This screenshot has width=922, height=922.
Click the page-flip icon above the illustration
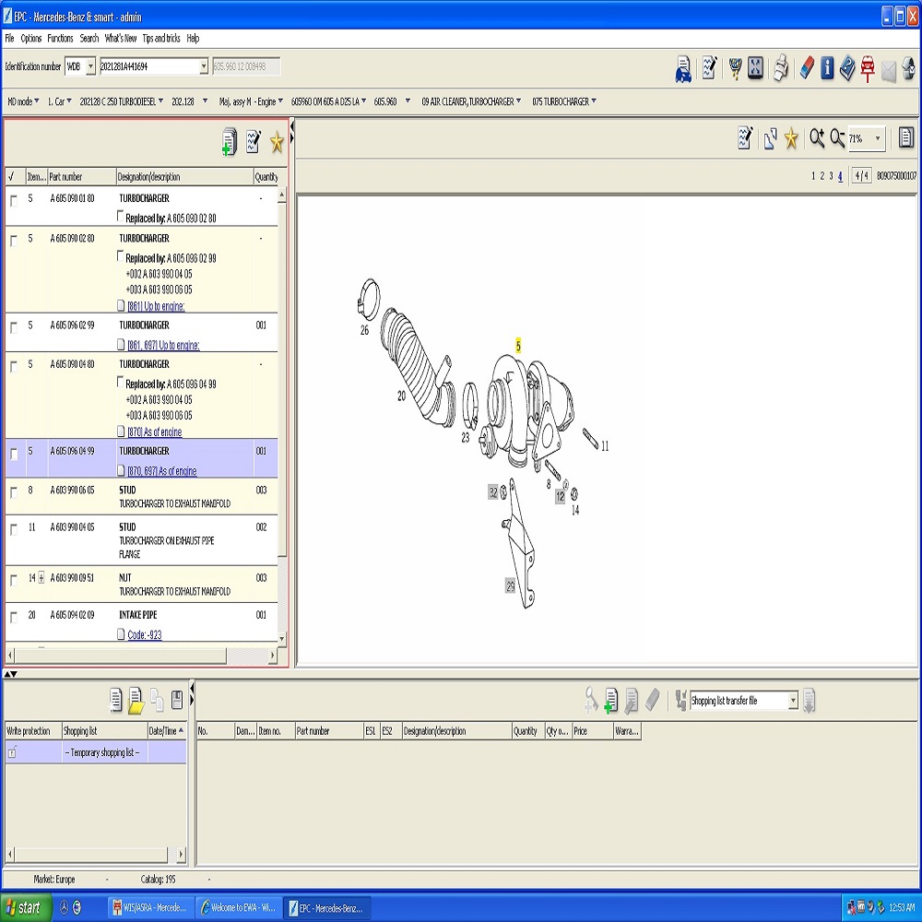tap(770, 139)
